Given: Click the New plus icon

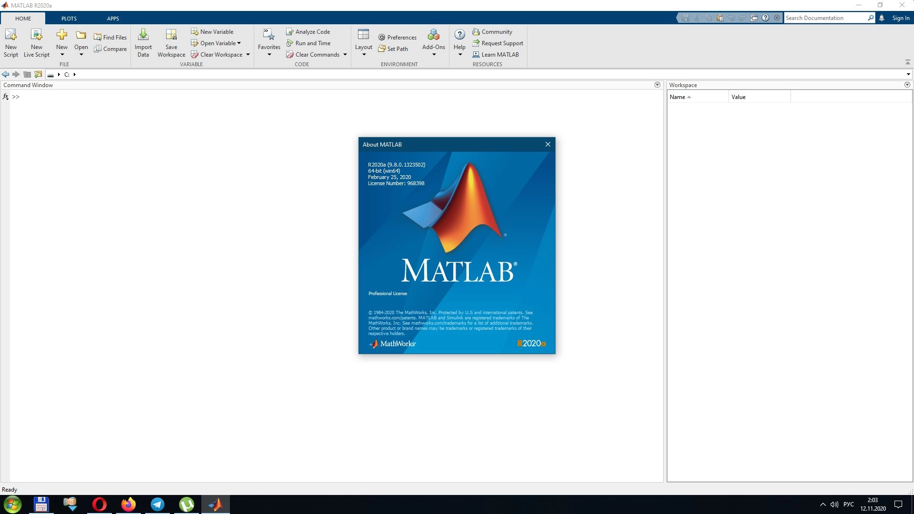Looking at the screenshot, I should pyautogui.click(x=62, y=35).
